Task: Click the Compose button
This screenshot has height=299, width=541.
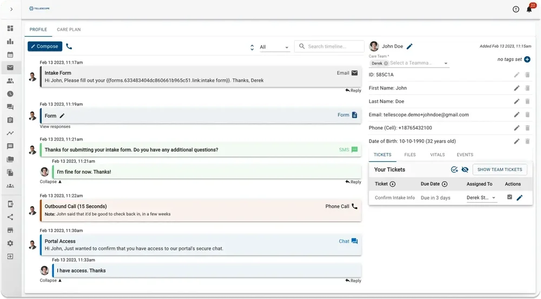Action: (45, 46)
